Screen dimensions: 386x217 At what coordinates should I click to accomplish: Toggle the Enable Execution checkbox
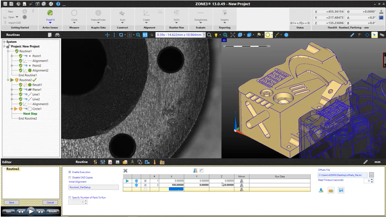pos(70,172)
